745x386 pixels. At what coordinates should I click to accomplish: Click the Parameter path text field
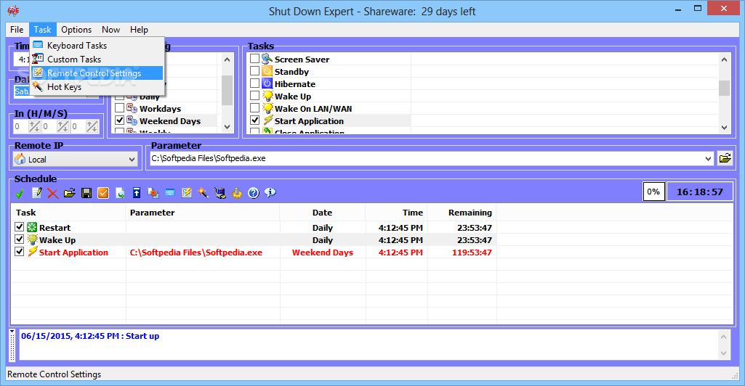pyautogui.click(x=426, y=158)
